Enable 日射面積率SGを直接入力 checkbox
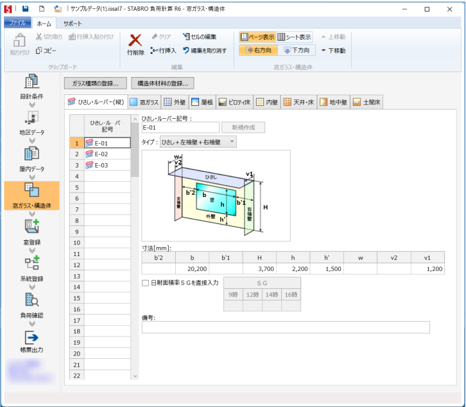466x407 pixels. [145, 282]
